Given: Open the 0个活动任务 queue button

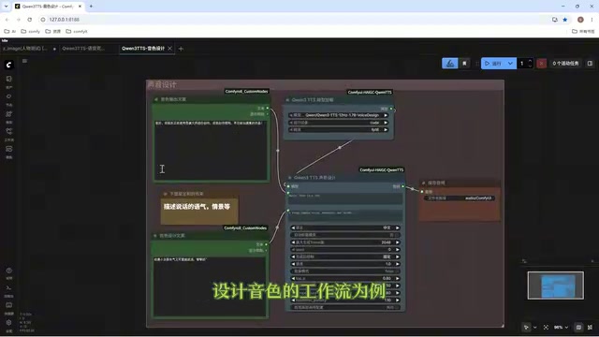Looking at the screenshot, I should (565, 64).
